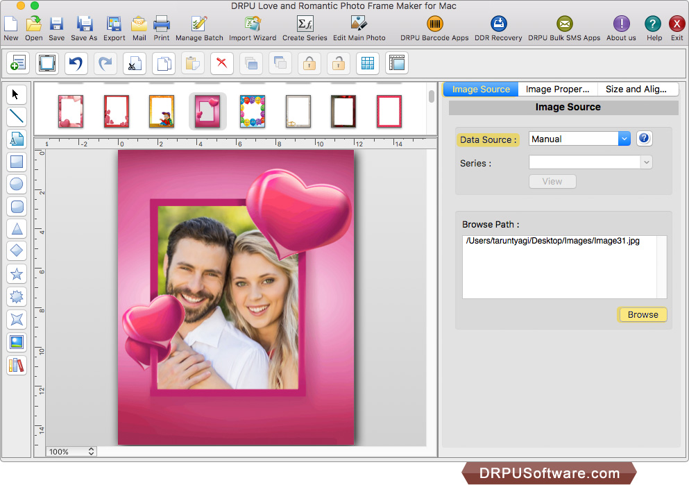This screenshot has height=485, width=689.
Task: Click the Undo arrow
Action: 76,64
